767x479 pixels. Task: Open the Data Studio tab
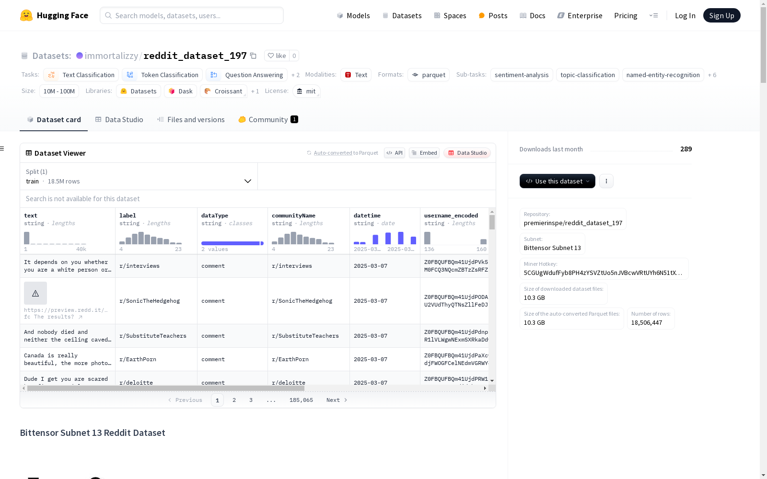pos(119,120)
